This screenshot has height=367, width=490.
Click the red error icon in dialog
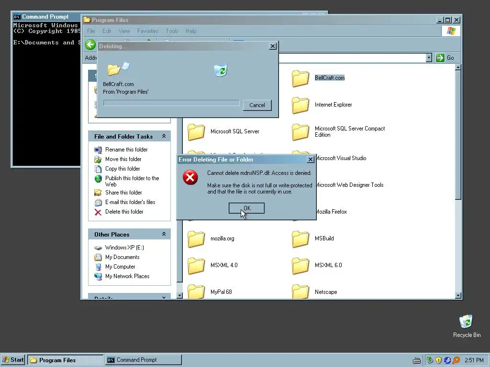(190, 177)
